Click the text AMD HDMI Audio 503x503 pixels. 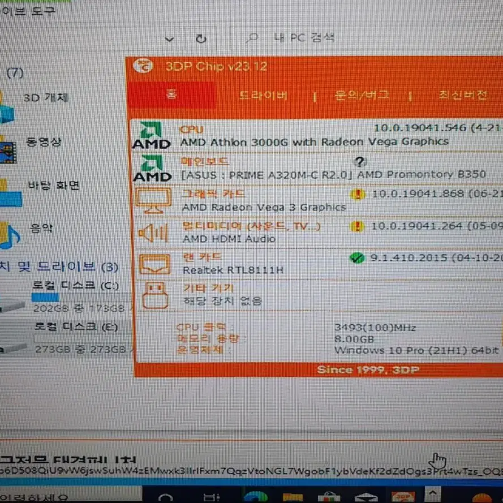point(229,239)
